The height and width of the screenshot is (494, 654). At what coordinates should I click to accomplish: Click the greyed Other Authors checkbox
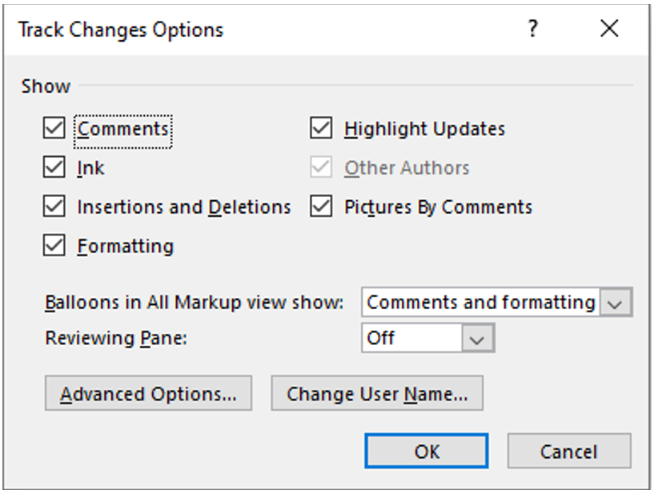click(321, 168)
